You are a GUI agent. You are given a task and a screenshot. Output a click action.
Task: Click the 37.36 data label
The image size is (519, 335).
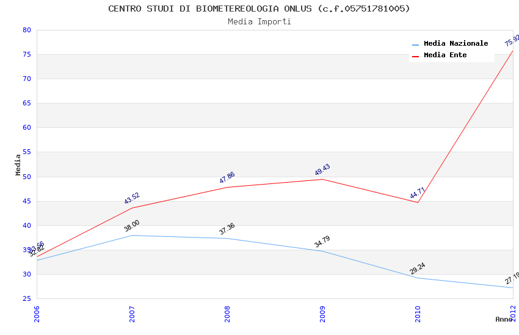[x=227, y=229]
